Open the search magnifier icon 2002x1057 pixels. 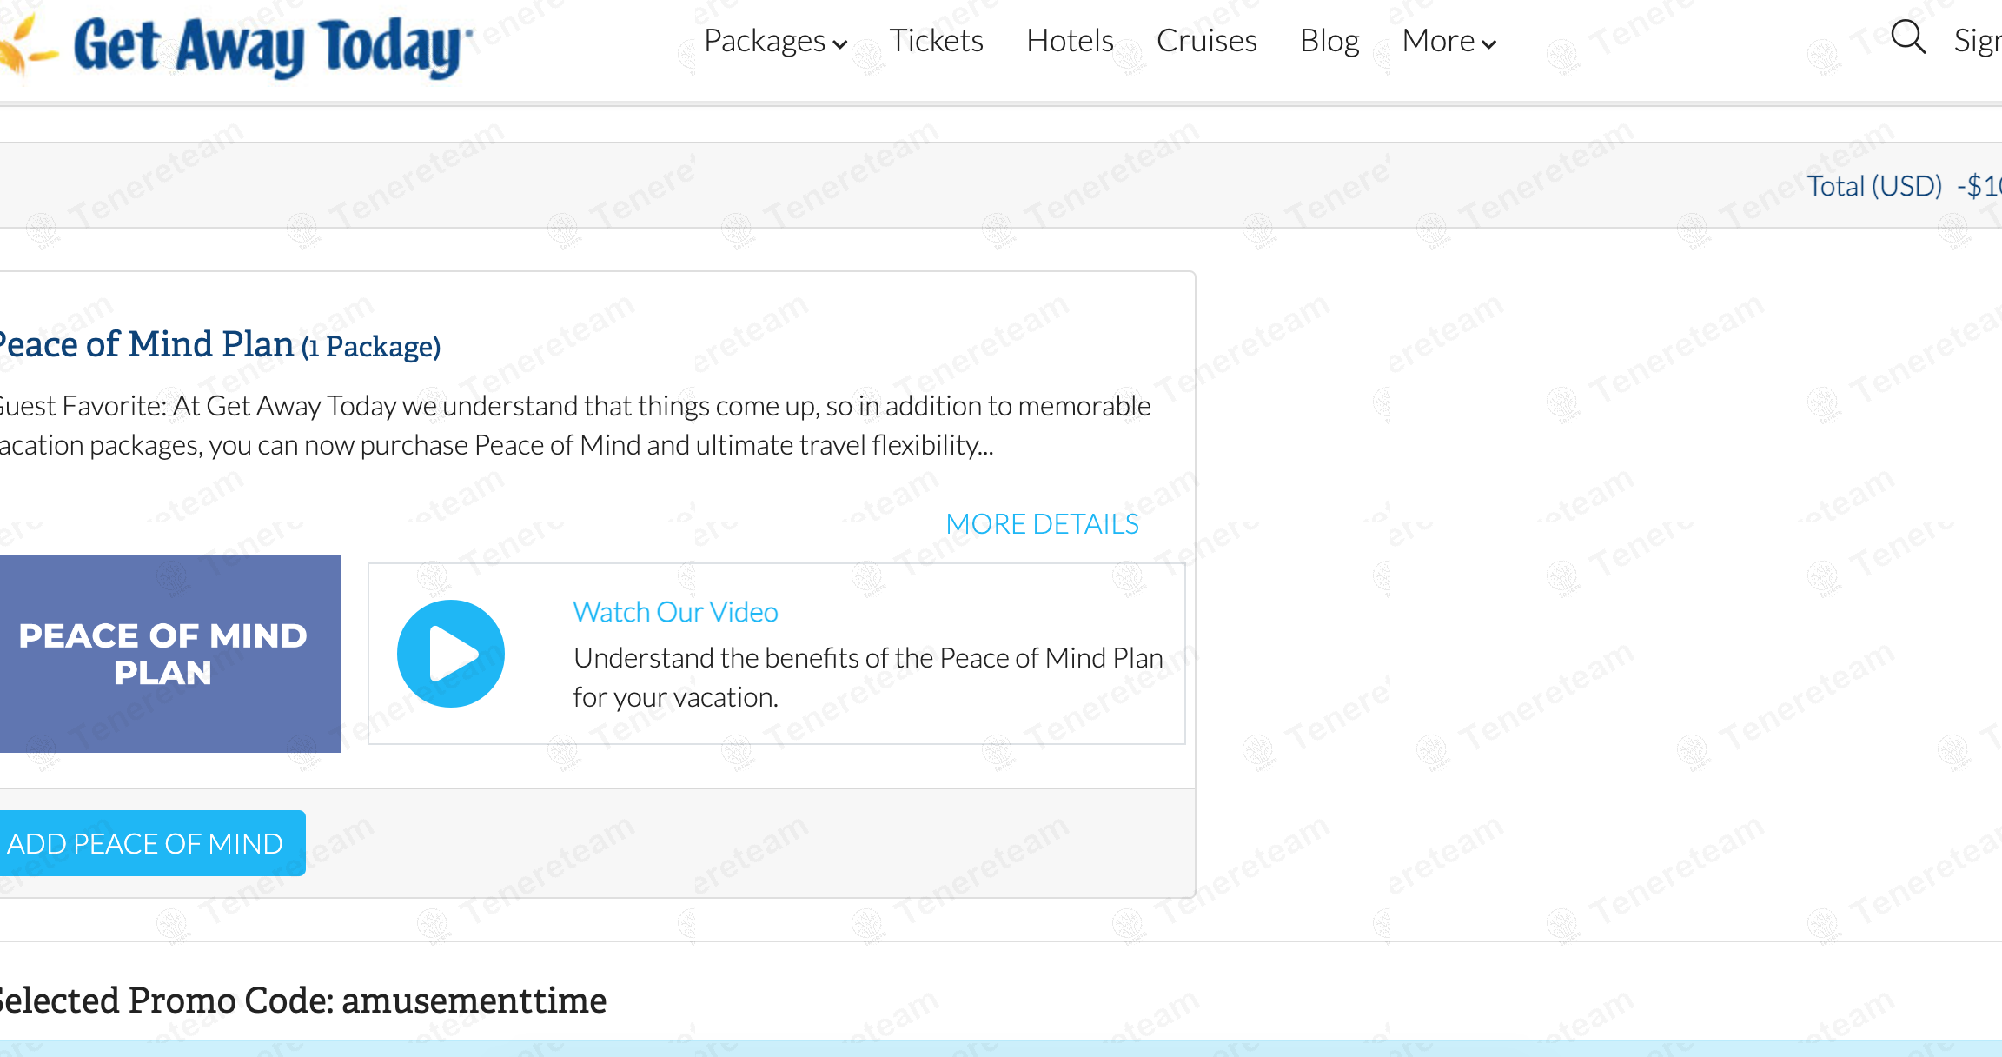(x=1908, y=38)
